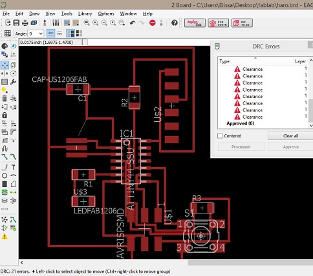This screenshot has width=313, height=276.
Task: Tick the Centered checkbox
Action: 220,136
